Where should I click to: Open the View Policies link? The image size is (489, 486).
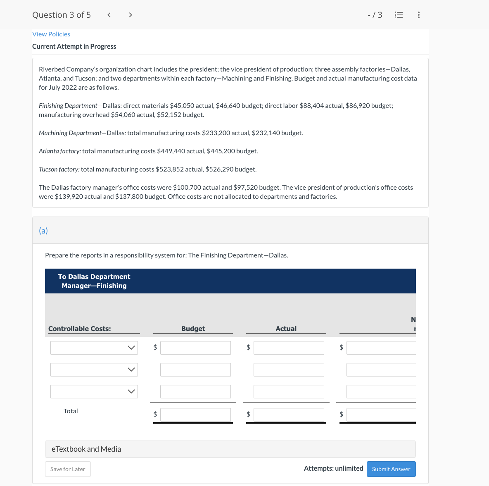click(x=51, y=34)
